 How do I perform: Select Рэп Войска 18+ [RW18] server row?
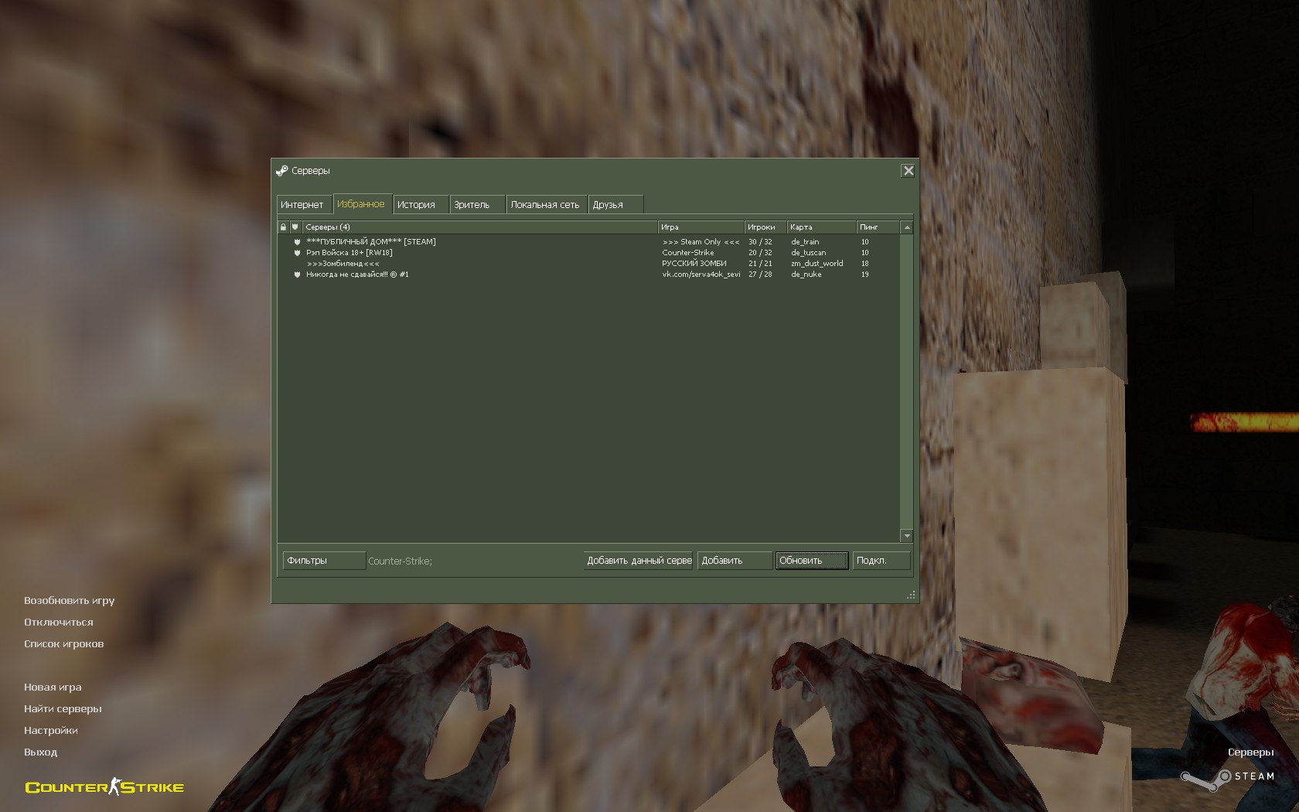(x=589, y=253)
